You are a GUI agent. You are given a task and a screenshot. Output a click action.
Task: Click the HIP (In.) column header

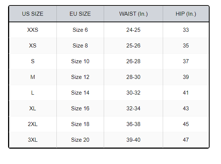coord(186,14)
